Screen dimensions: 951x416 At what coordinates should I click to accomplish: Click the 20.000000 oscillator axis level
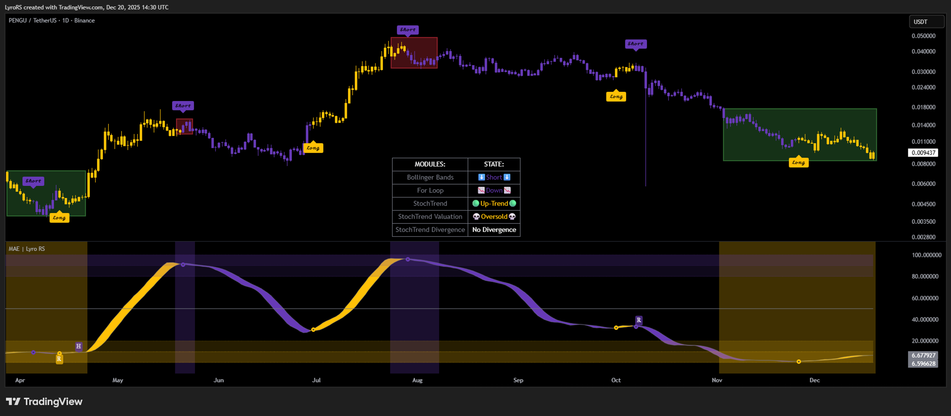[925, 341]
